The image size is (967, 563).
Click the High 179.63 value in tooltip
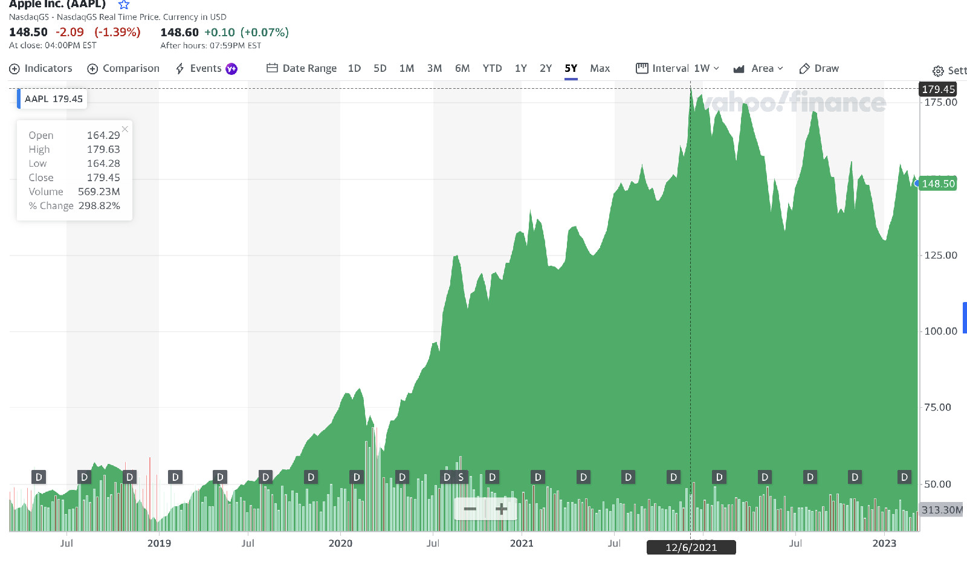(x=103, y=149)
